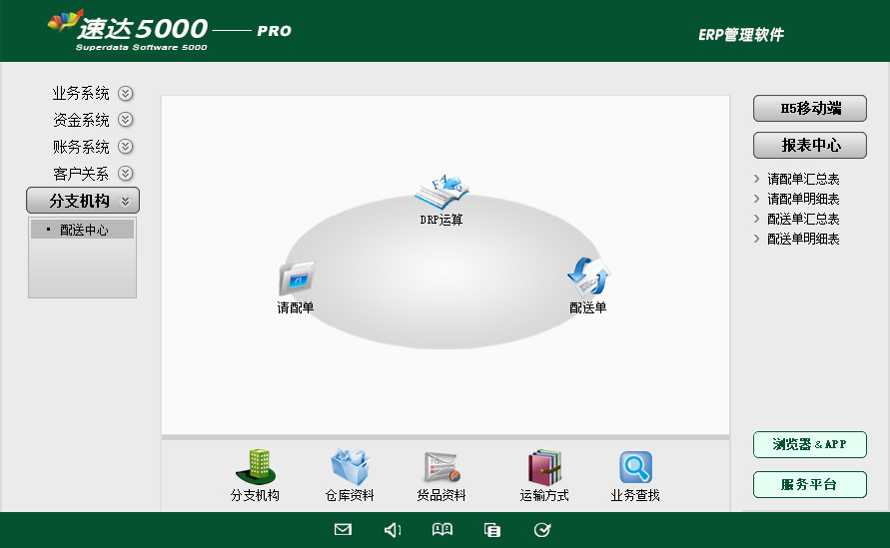The width and height of the screenshot is (890, 548).
Task: Open 配送单明细表 report link
Action: (x=803, y=239)
